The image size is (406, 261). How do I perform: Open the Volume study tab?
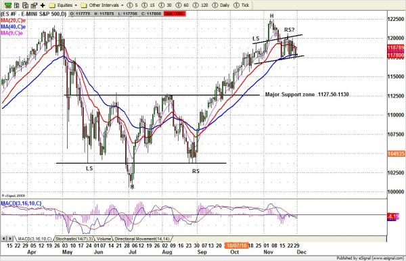[x=104, y=239]
